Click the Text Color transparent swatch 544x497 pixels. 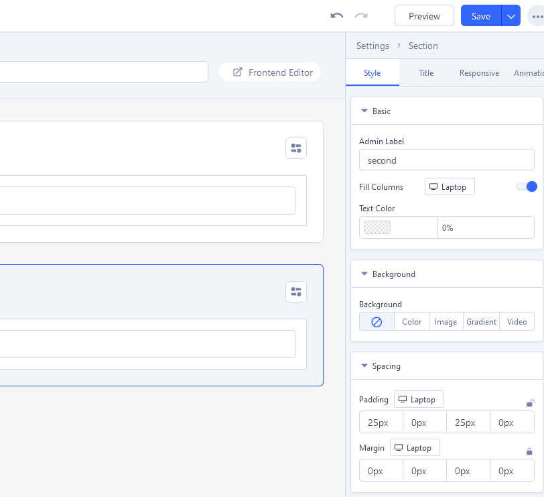coord(377,227)
